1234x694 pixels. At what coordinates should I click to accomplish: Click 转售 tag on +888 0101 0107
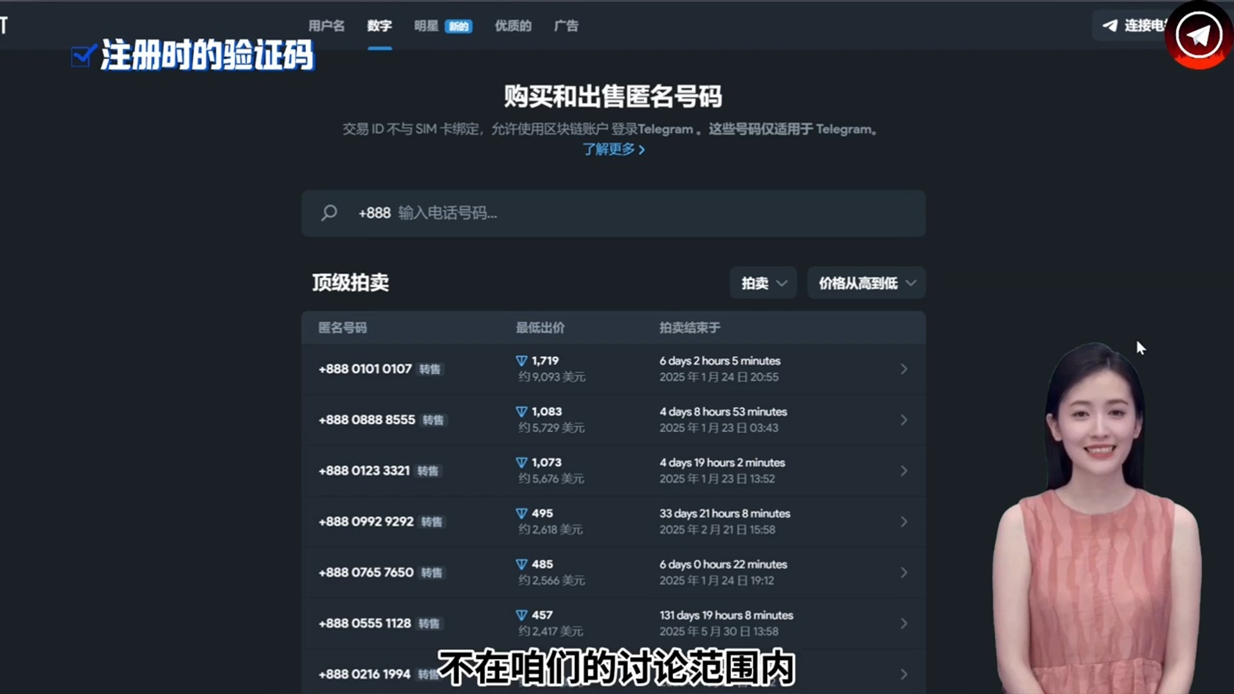coord(430,369)
